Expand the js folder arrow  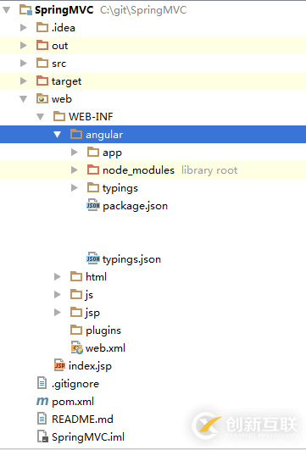coord(58,294)
